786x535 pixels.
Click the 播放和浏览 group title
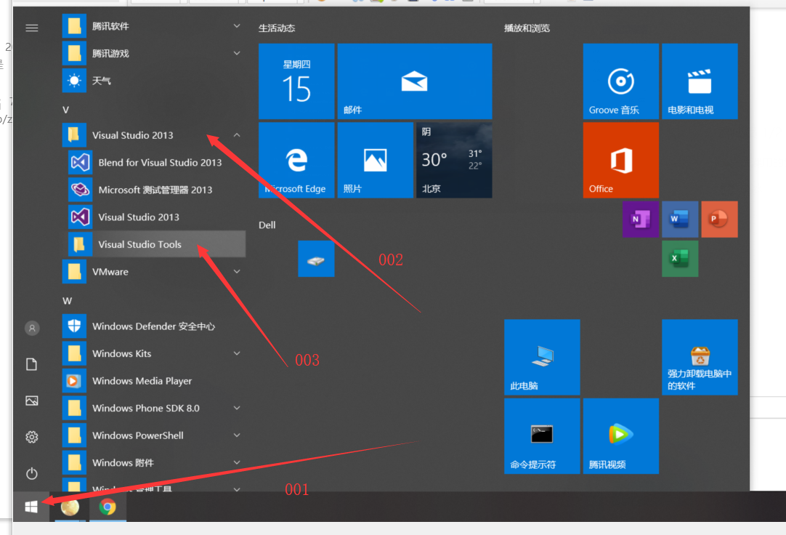click(527, 28)
